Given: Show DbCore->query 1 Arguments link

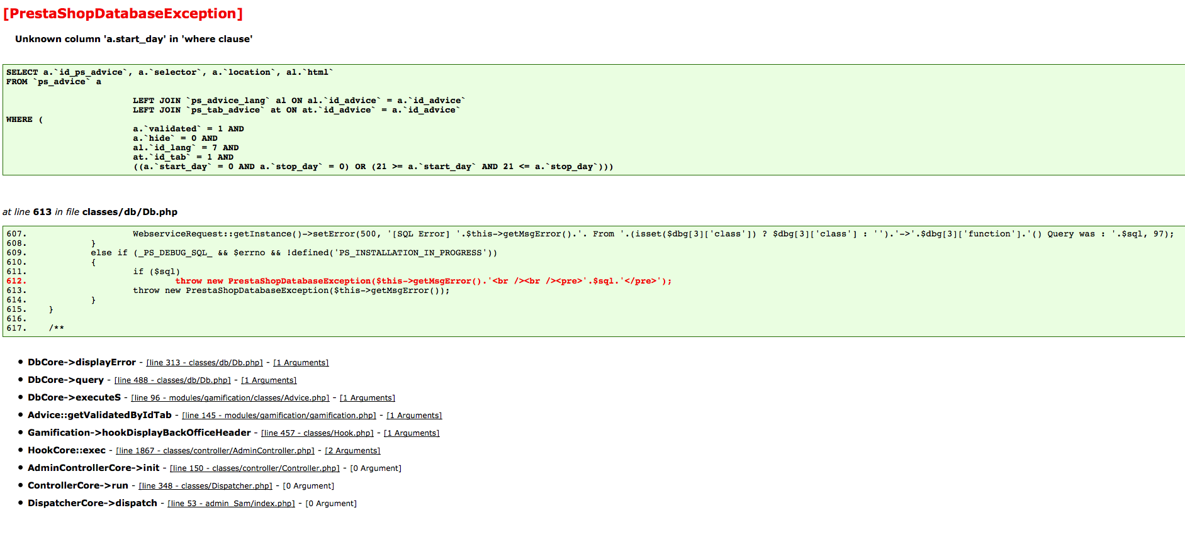Looking at the screenshot, I should point(269,380).
